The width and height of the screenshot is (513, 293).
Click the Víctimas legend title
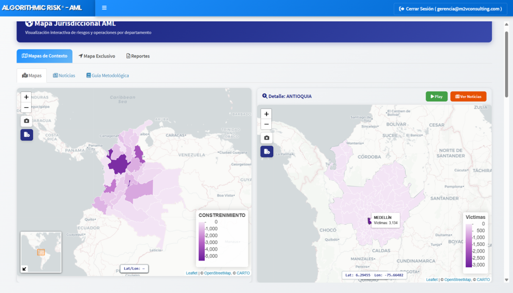point(475,217)
